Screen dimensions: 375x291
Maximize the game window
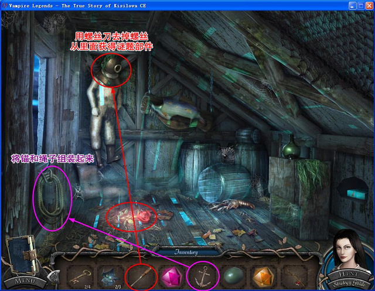(x=361, y=6)
